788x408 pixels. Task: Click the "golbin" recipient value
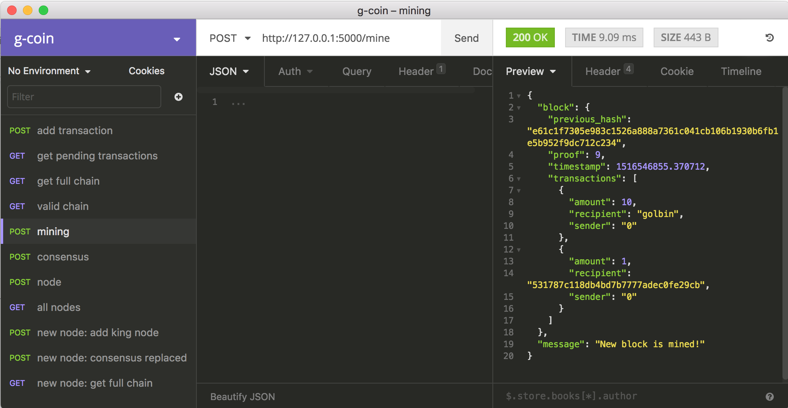(658, 214)
